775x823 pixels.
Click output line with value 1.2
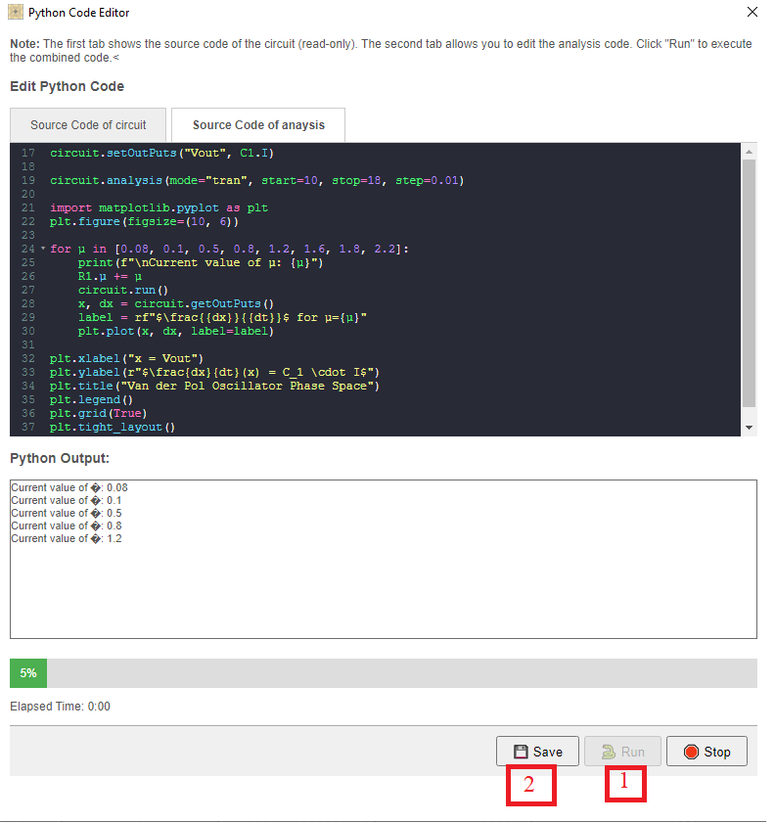[67, 538]
